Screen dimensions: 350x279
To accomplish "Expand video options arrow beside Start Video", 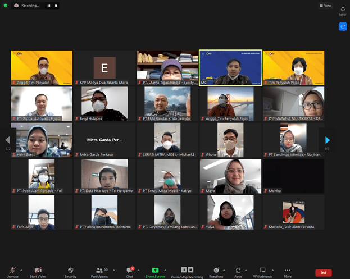I will [49, 269].
